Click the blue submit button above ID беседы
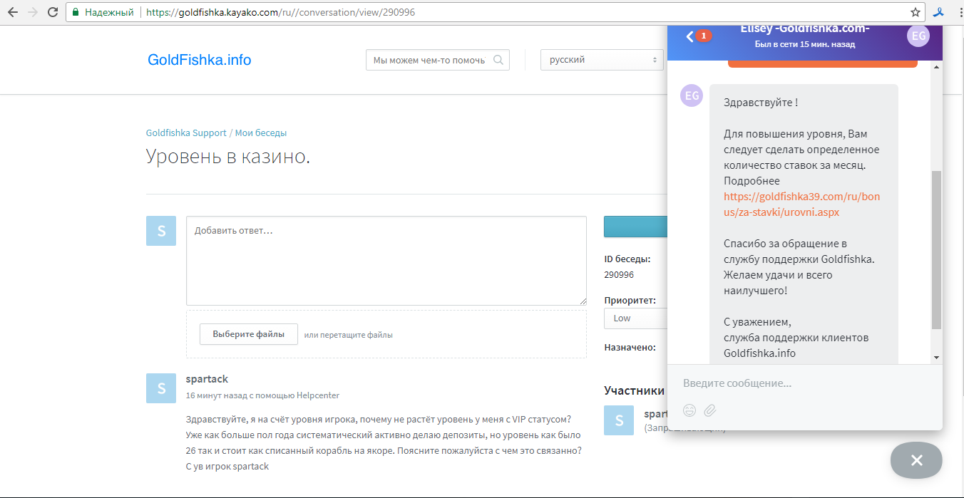This screenshot has height=498, width=964. [635, 227]
